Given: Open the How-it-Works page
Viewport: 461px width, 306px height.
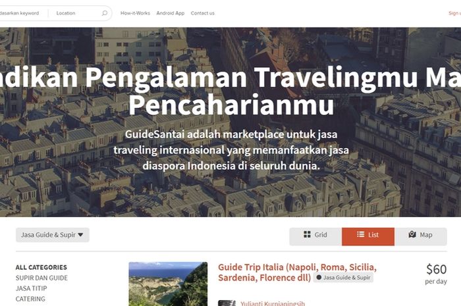Looking at the screenshot, I should point(135,13).
